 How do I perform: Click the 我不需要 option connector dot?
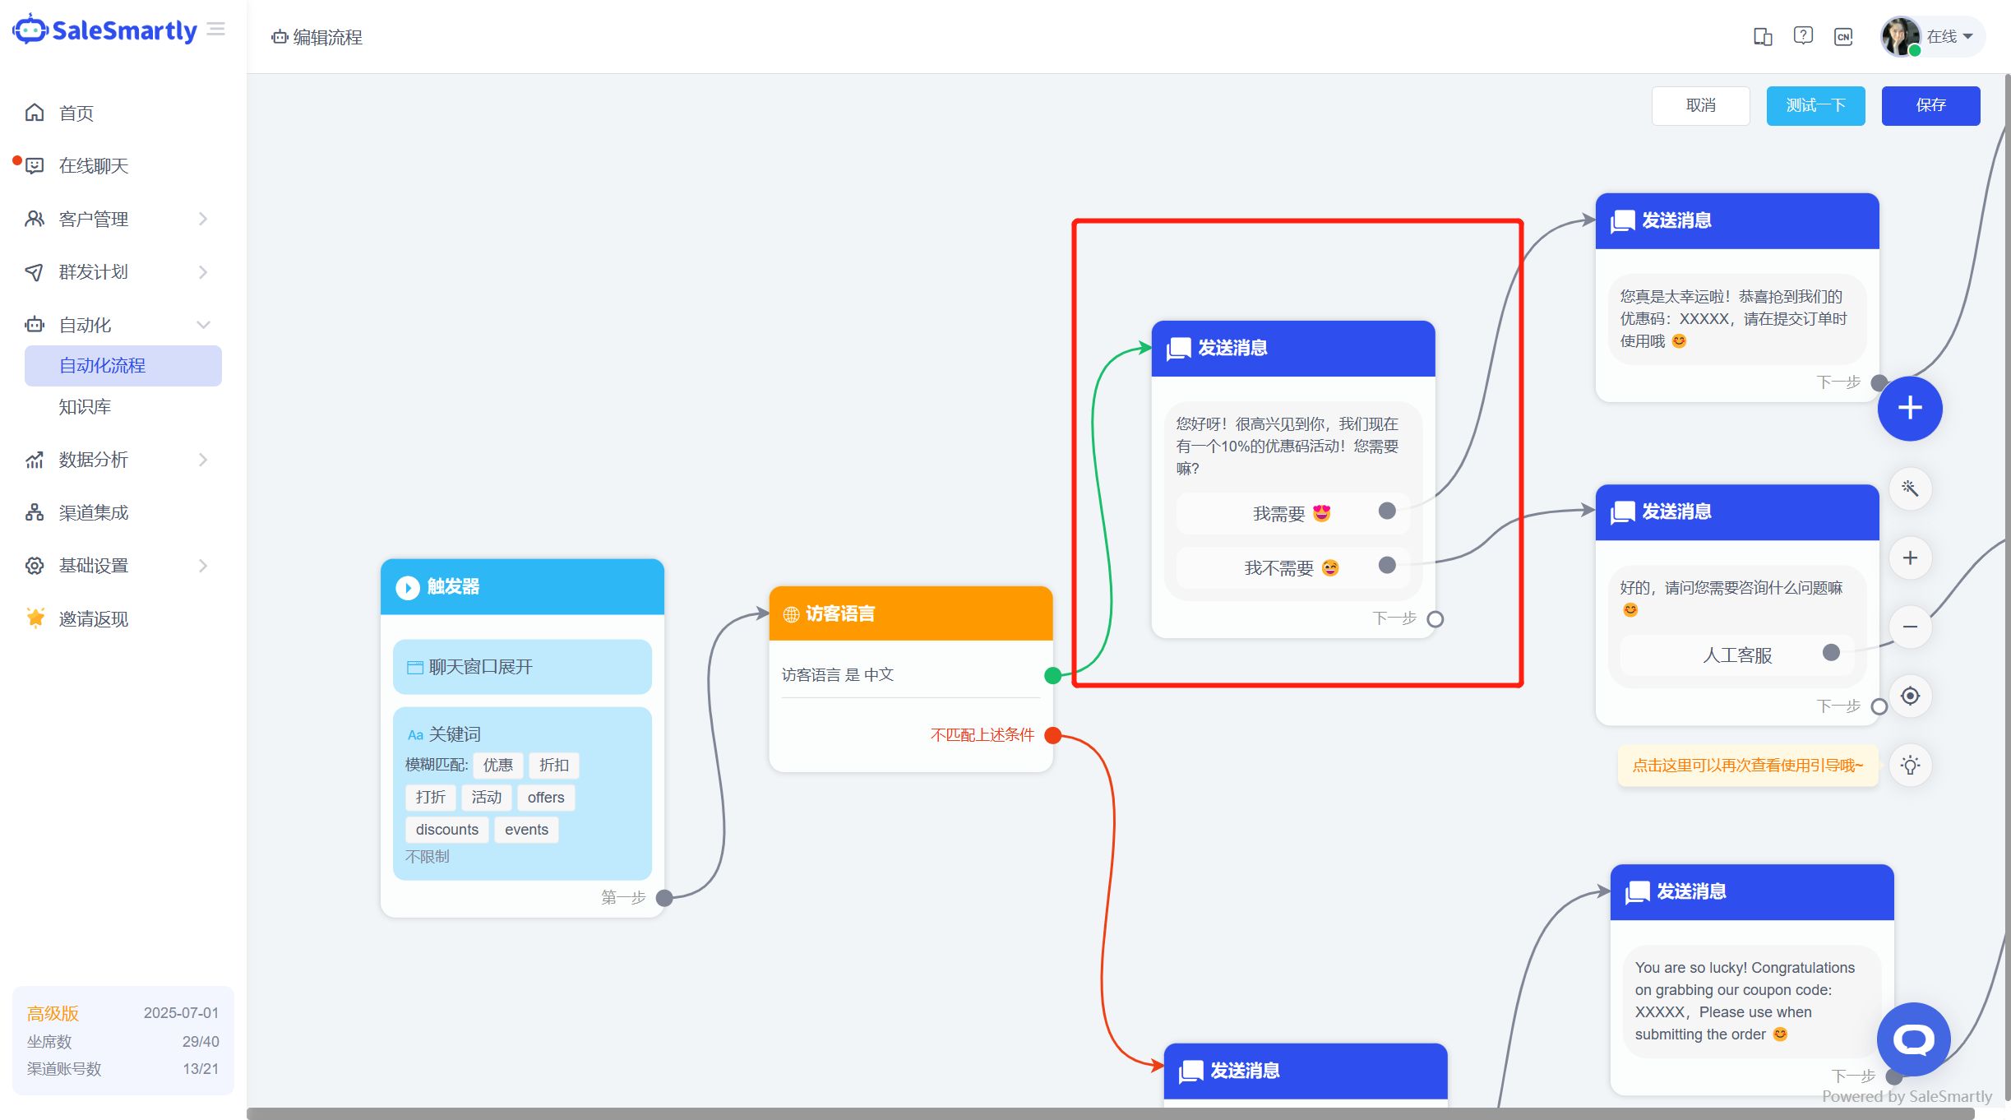tap(1387, 565)
